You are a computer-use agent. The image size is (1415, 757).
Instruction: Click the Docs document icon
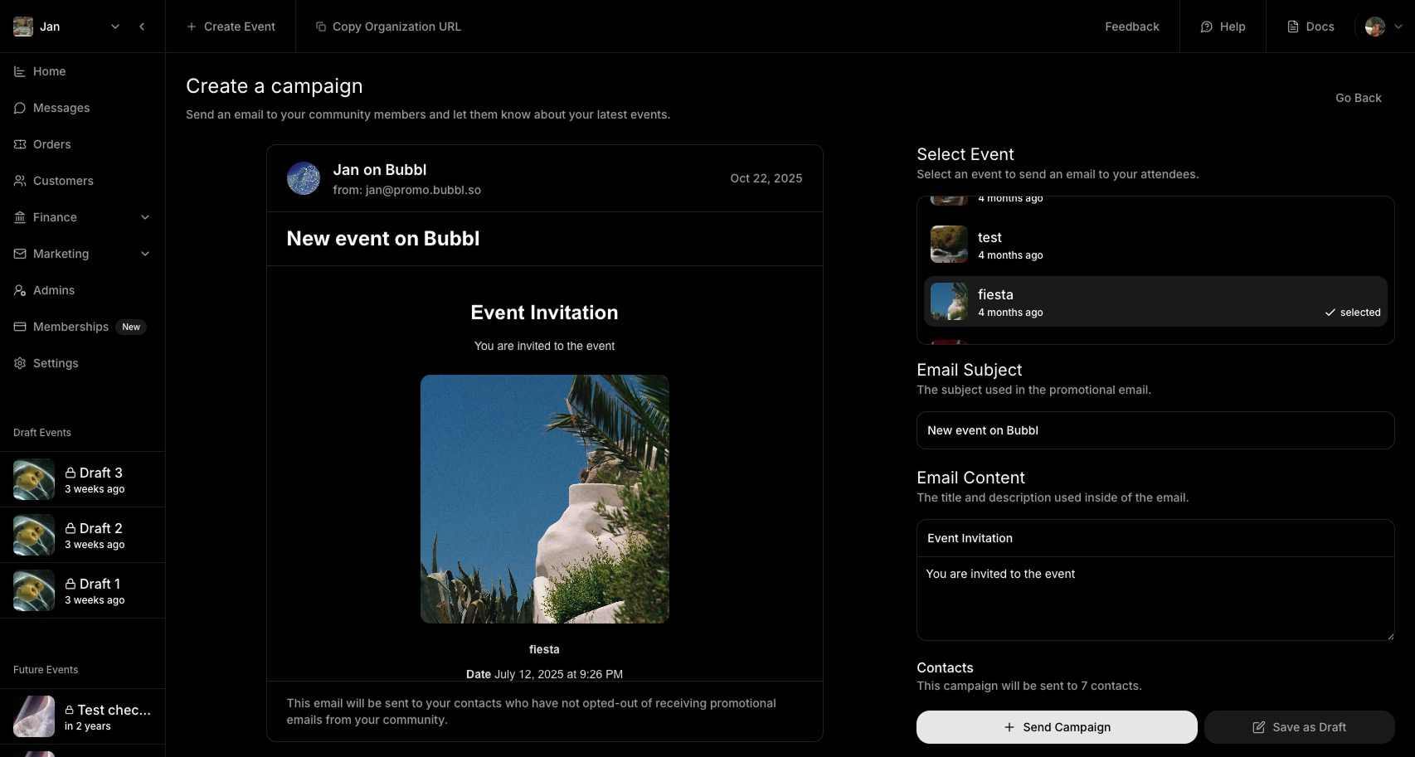coord(1293,27)
